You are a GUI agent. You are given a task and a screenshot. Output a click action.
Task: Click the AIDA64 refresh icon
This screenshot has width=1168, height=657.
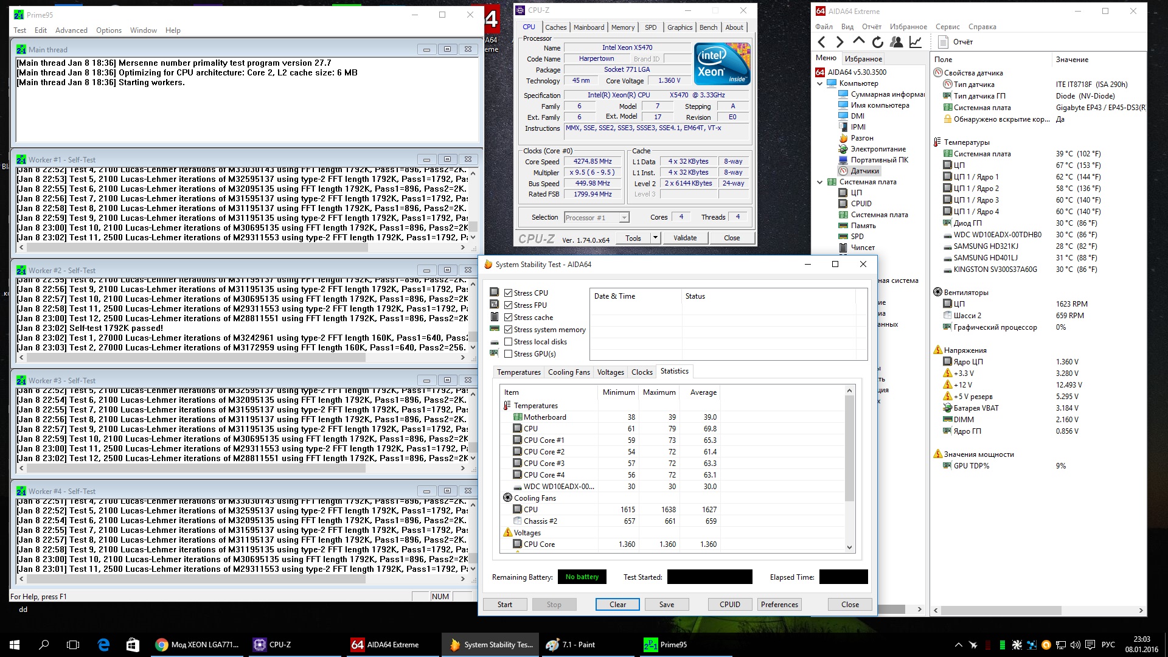877,42
